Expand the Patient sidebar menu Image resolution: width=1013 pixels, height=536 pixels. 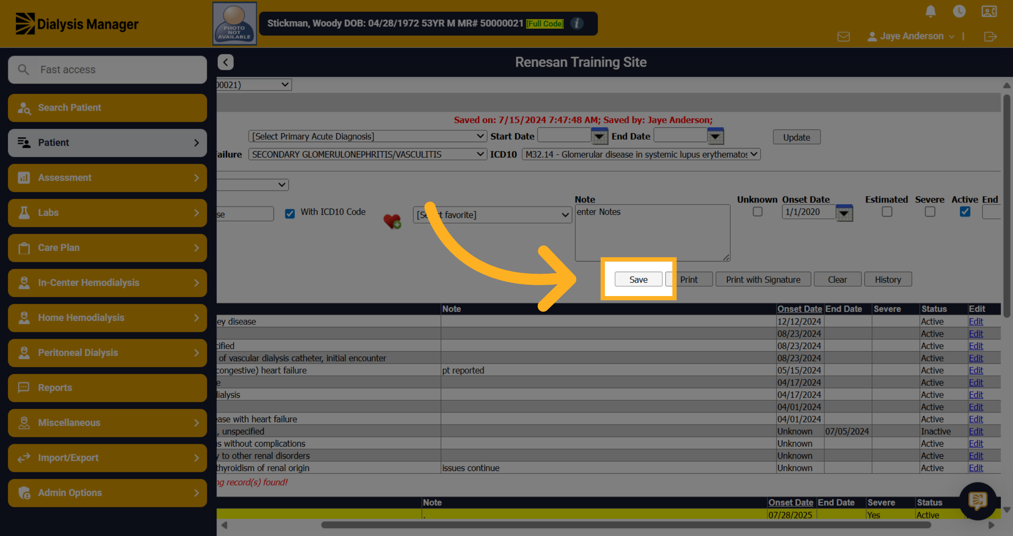pyautogui.click(x=107, y=143)
